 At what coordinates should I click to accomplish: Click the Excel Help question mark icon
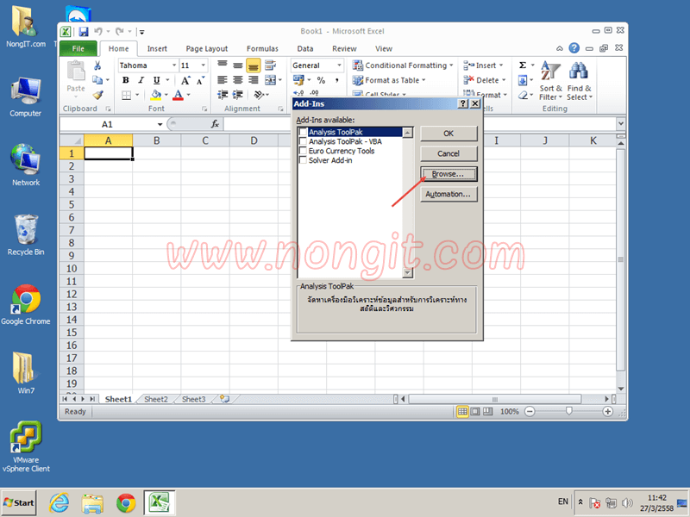click(x=574, y=48)
